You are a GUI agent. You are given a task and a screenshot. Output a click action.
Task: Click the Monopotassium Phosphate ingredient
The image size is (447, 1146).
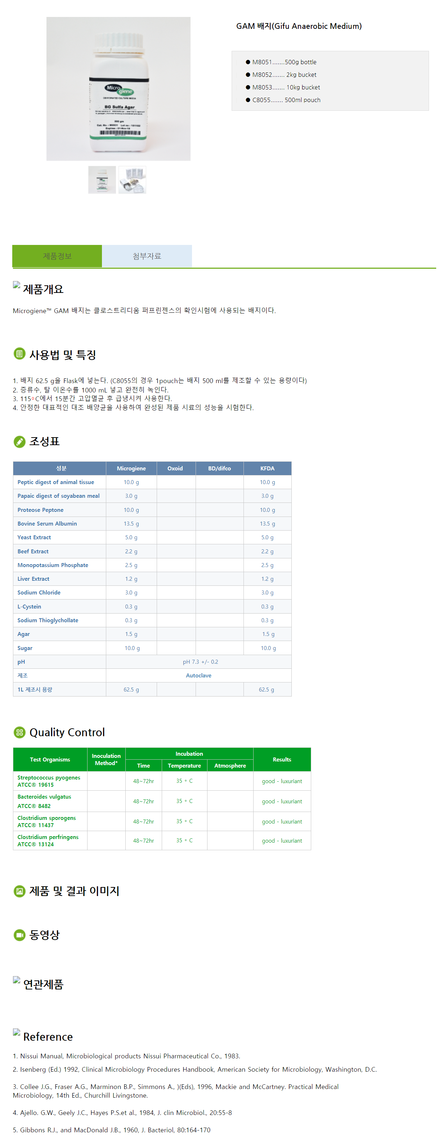pos(53,565)
